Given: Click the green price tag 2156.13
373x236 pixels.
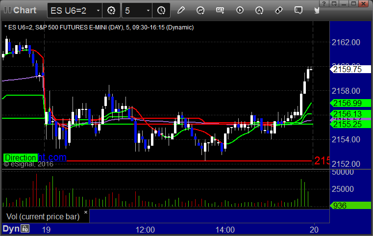Looking at the screenshot, I should tap(350, 114).
